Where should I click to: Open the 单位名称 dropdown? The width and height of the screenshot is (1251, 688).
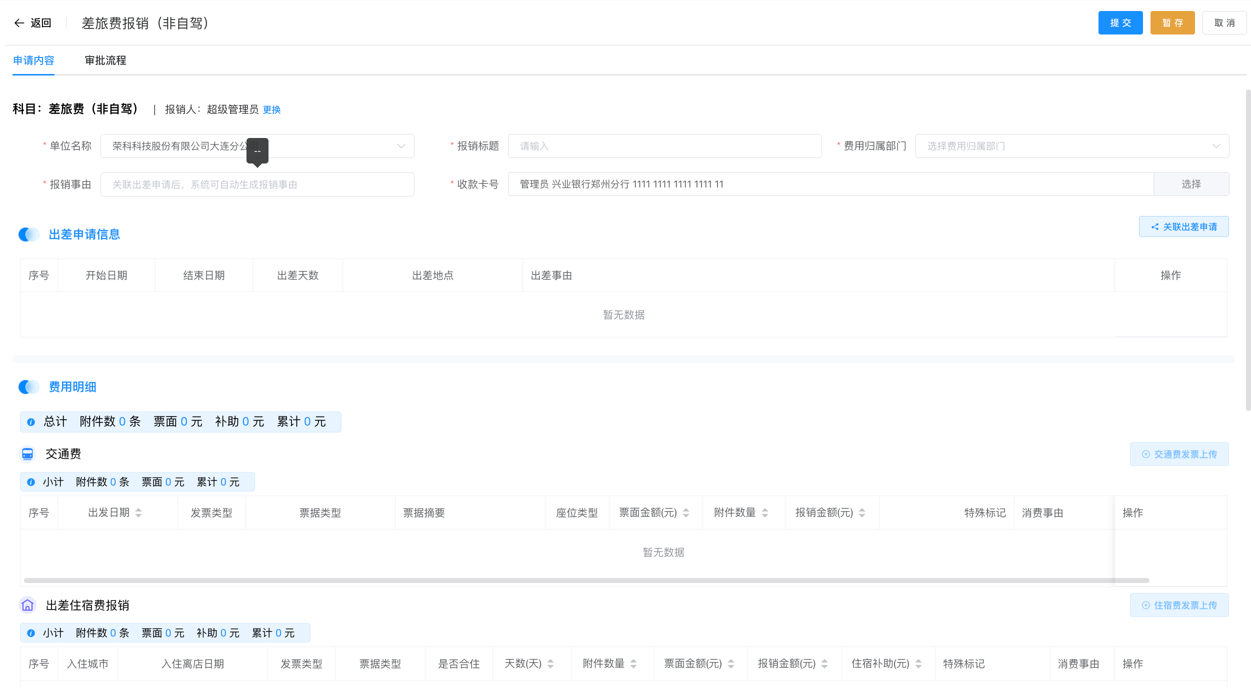click(401, 146)
